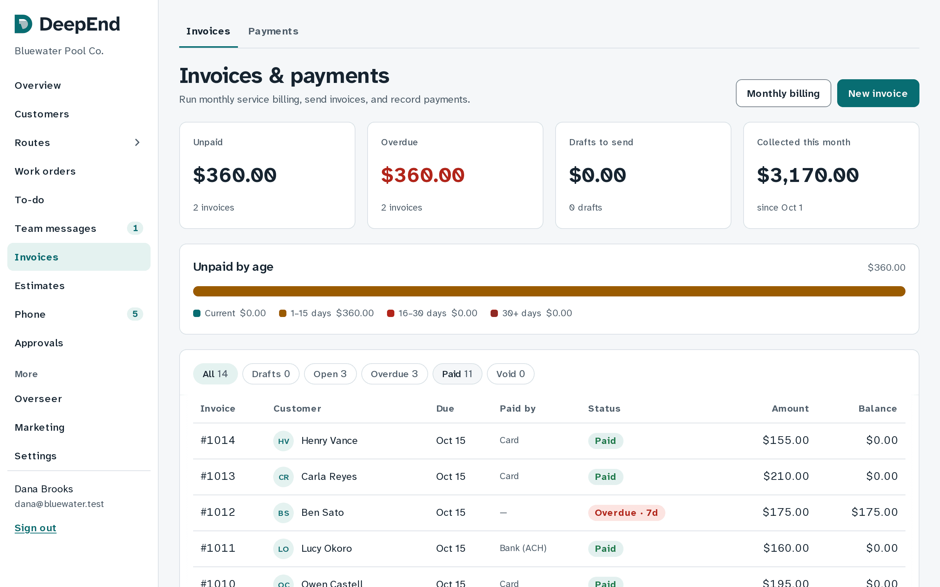Image resolution: width=940 pixels, height=587 pixels.
Task: Open Customers in sidebar
Action: 79,114
